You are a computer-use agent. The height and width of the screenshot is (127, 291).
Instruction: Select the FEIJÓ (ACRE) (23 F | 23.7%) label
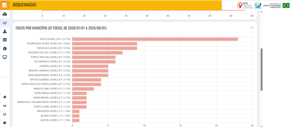(55, 39)
